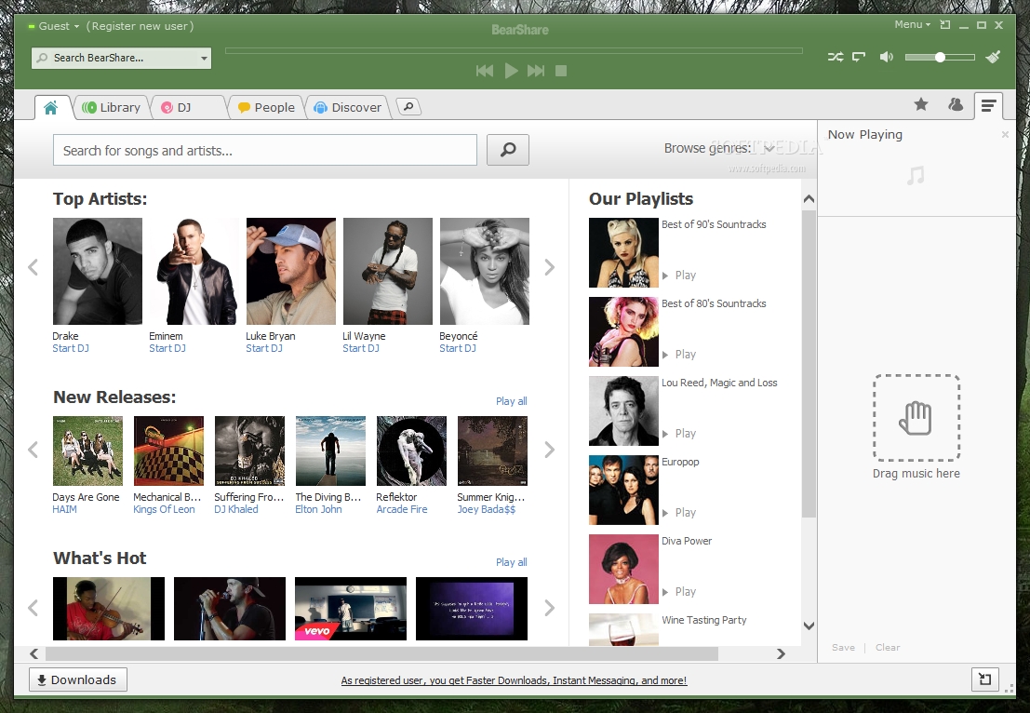Open the Kings Of Leon artist link
Image resolution: width=1030 pixels, height=713 pixels.
(164, 509)
